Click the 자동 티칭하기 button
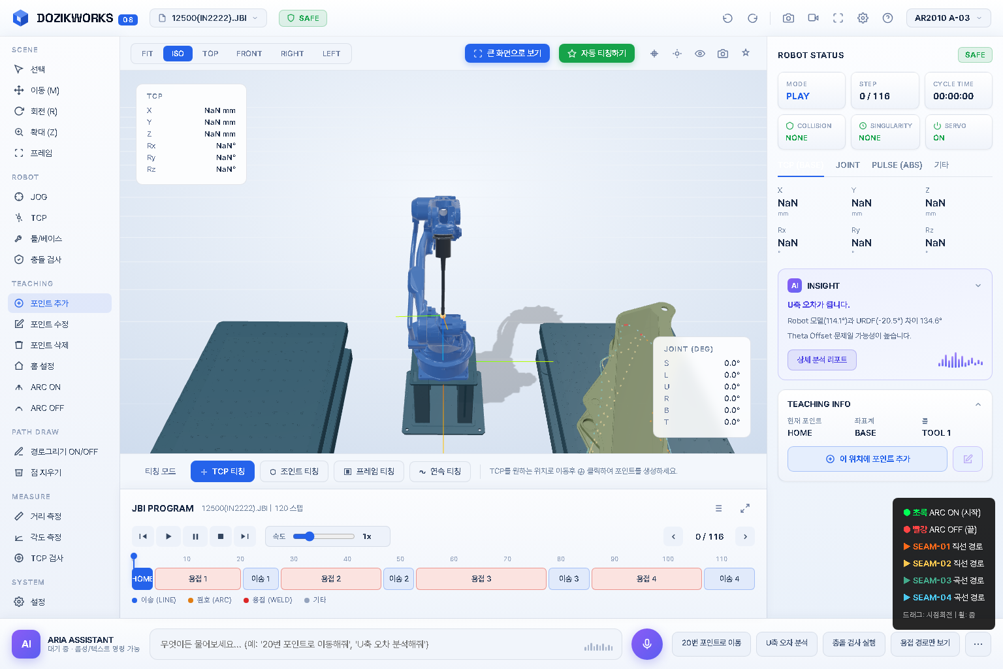 tap(597, 54)
